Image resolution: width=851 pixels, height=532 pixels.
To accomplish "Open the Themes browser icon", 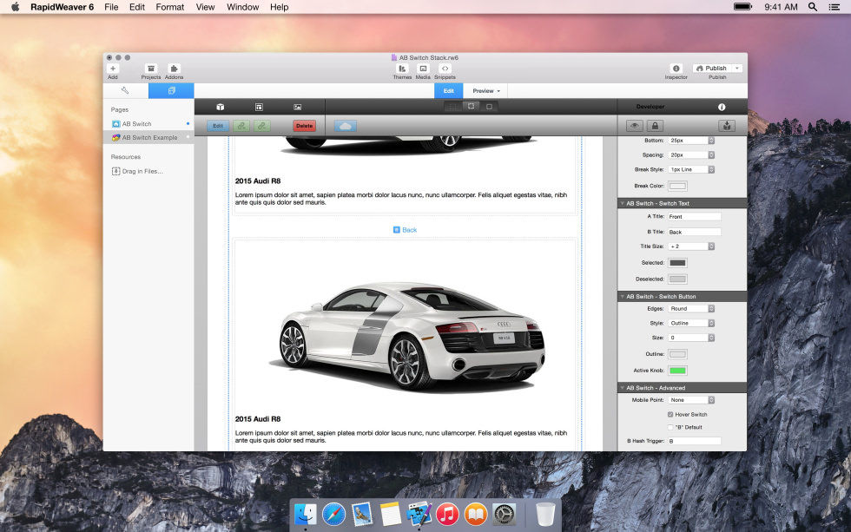I will coord(402,69).
